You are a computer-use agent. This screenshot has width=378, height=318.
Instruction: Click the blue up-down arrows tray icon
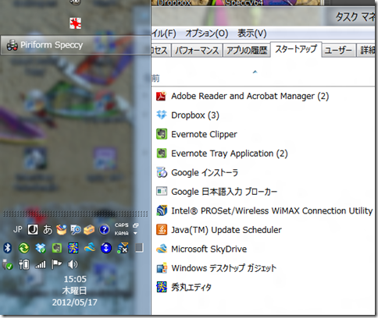click(x=106, y=248)
